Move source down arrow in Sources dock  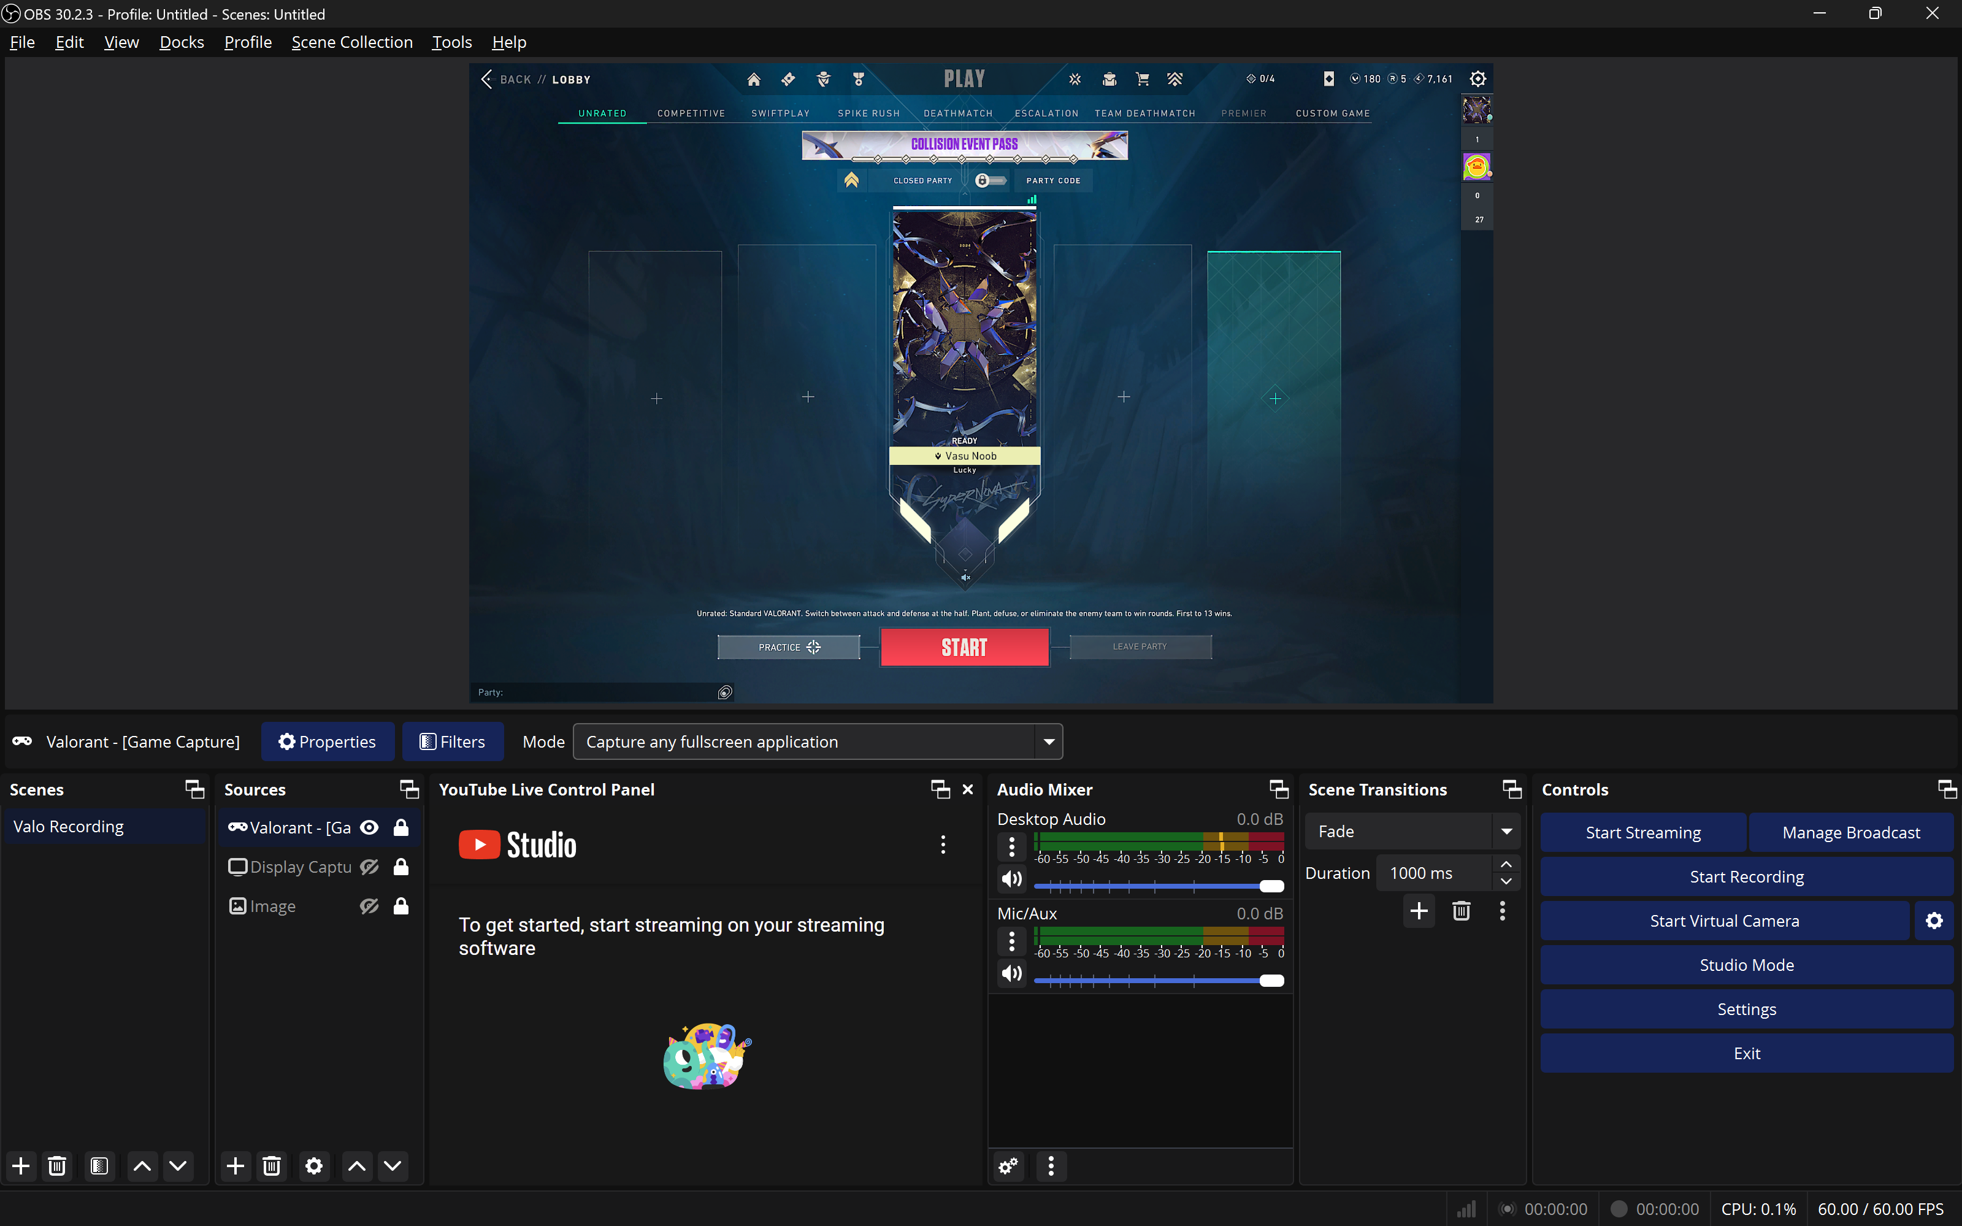pos(393,1166)
